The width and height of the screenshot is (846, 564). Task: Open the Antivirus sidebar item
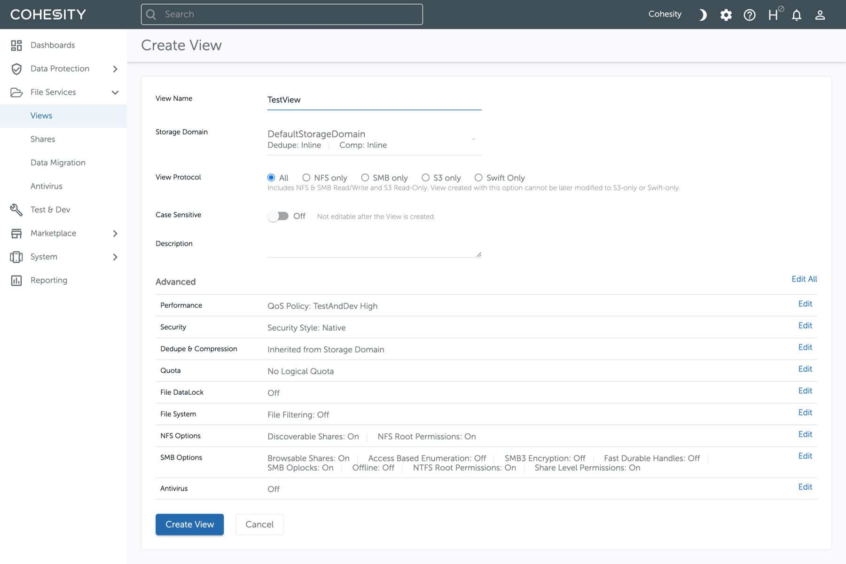click(x=47, y=186)
